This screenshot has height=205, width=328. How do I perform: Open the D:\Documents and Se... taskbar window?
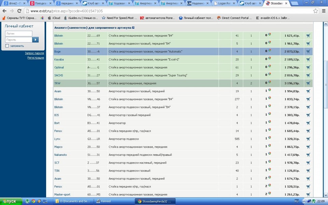tap(74, 201)
